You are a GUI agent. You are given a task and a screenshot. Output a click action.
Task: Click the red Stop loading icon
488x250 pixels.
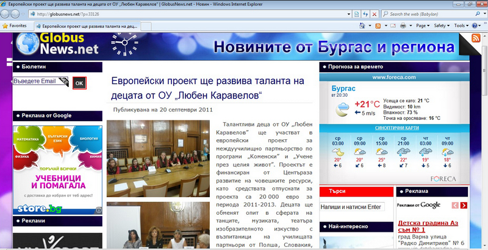tap(375, 14)
